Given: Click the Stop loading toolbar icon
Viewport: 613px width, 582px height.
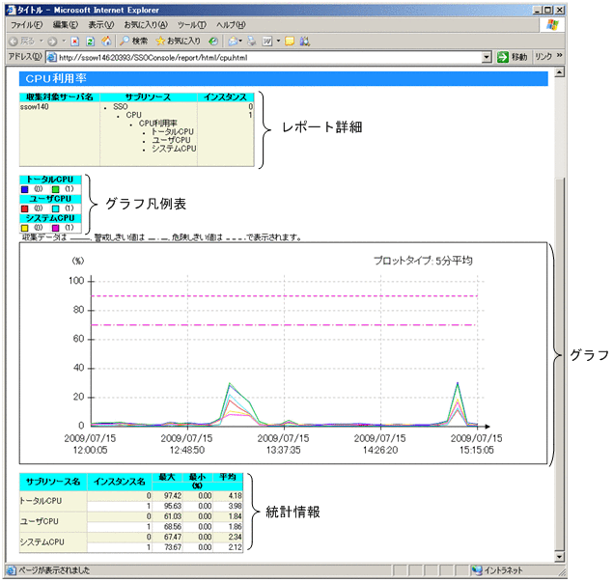Looking at the screenshot, I should tap(74, 42).
